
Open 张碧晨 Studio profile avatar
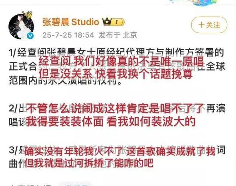tap(21, 26)
